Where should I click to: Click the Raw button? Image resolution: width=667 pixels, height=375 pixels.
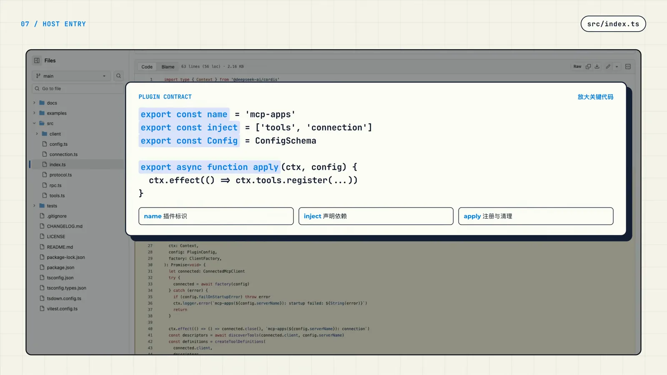pyautogui.click(x=577, y=67)
